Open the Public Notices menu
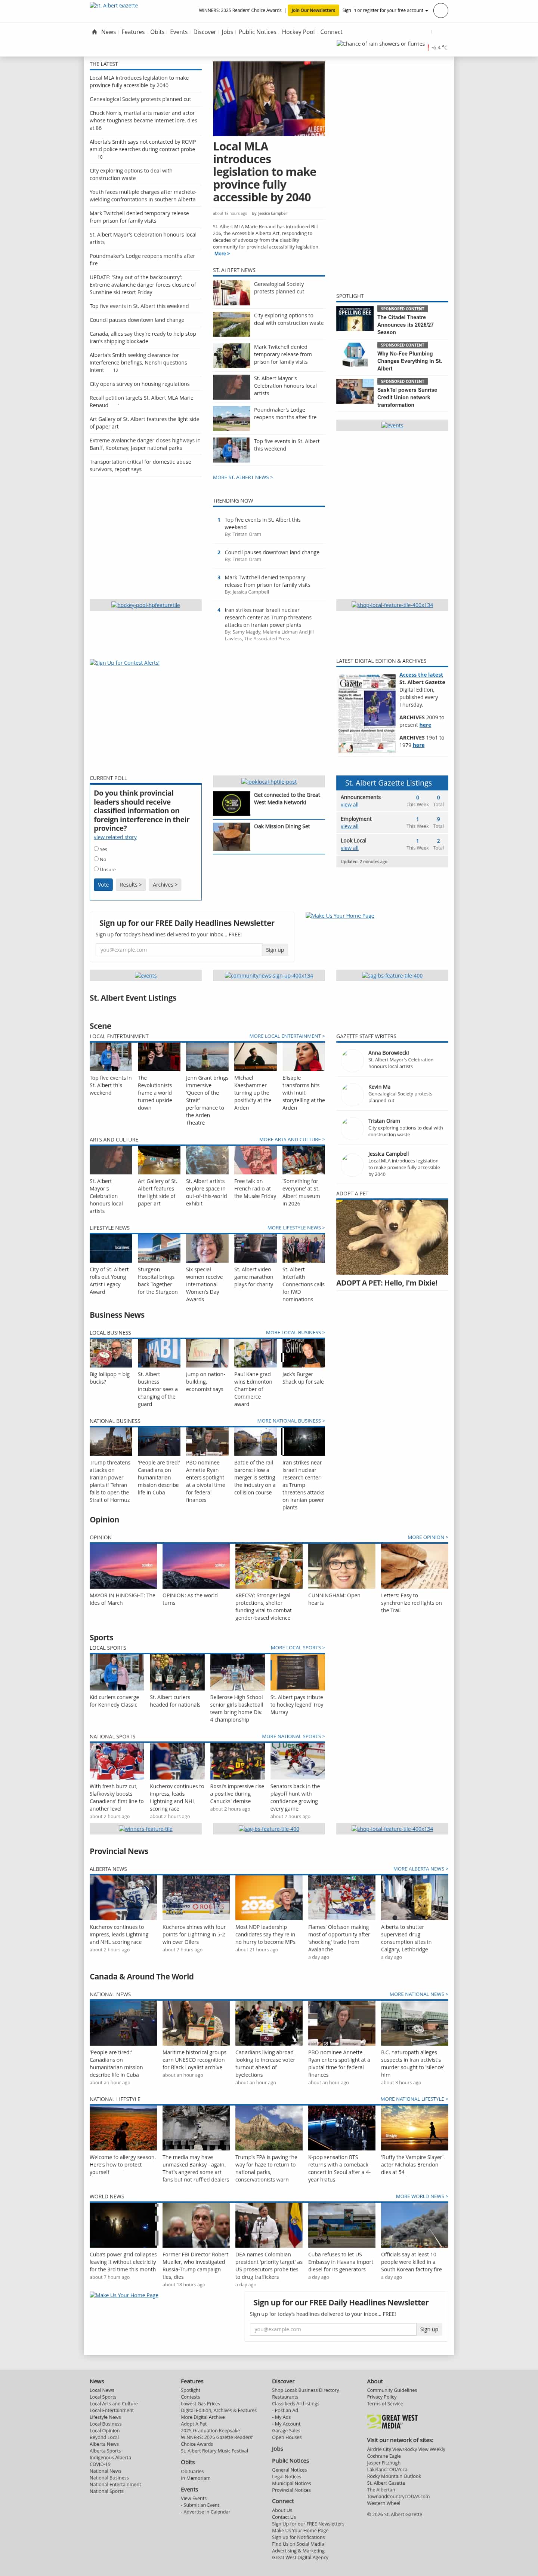 (257, 32)
